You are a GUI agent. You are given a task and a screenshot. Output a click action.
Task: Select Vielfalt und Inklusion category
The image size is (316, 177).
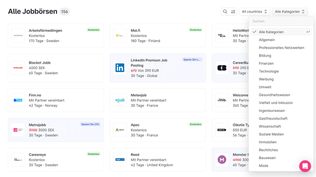coord(281,103)
